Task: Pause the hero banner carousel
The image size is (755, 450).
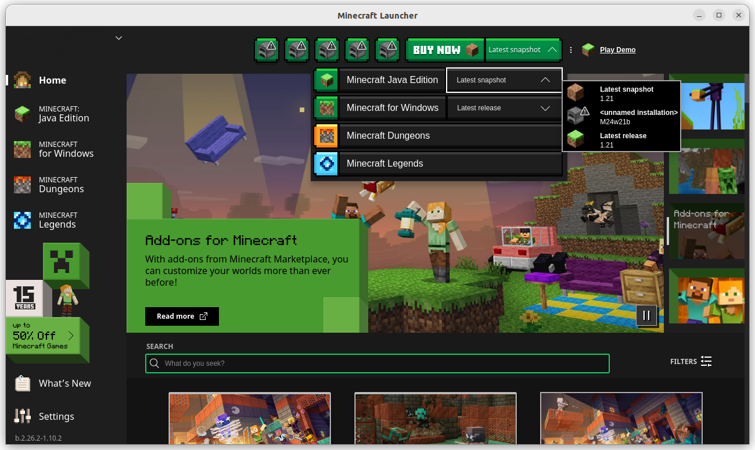Action: (x=646, y=316)
